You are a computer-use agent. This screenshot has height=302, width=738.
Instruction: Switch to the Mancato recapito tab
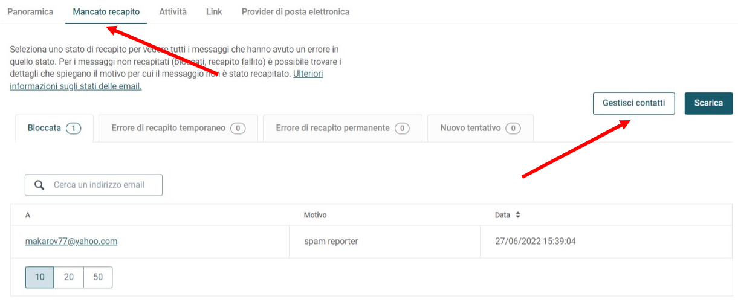[x=106, y=11]
